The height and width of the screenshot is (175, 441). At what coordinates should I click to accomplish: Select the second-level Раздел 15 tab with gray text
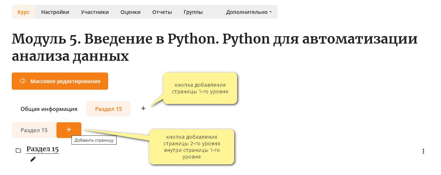tap(34, 130)
